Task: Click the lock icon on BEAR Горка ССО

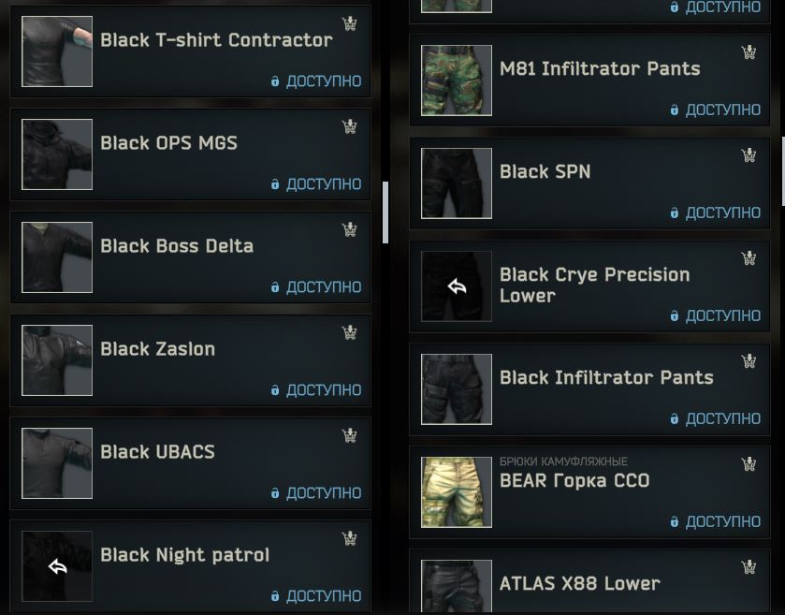Action: pyautogui.click(x=675, y=521)
